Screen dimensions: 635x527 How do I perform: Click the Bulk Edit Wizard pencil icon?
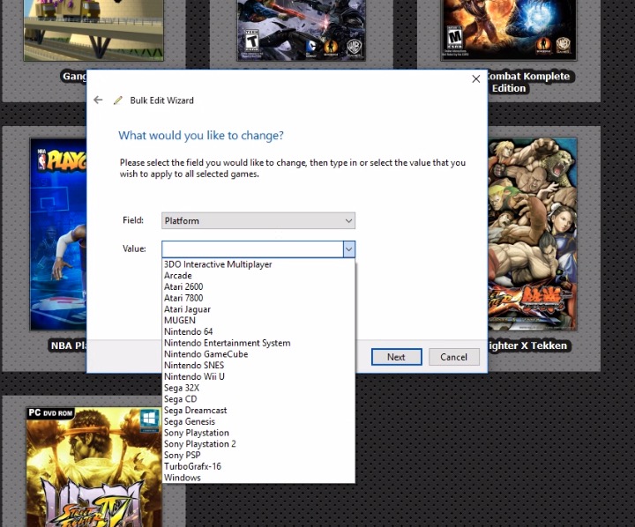coord(118,100)
